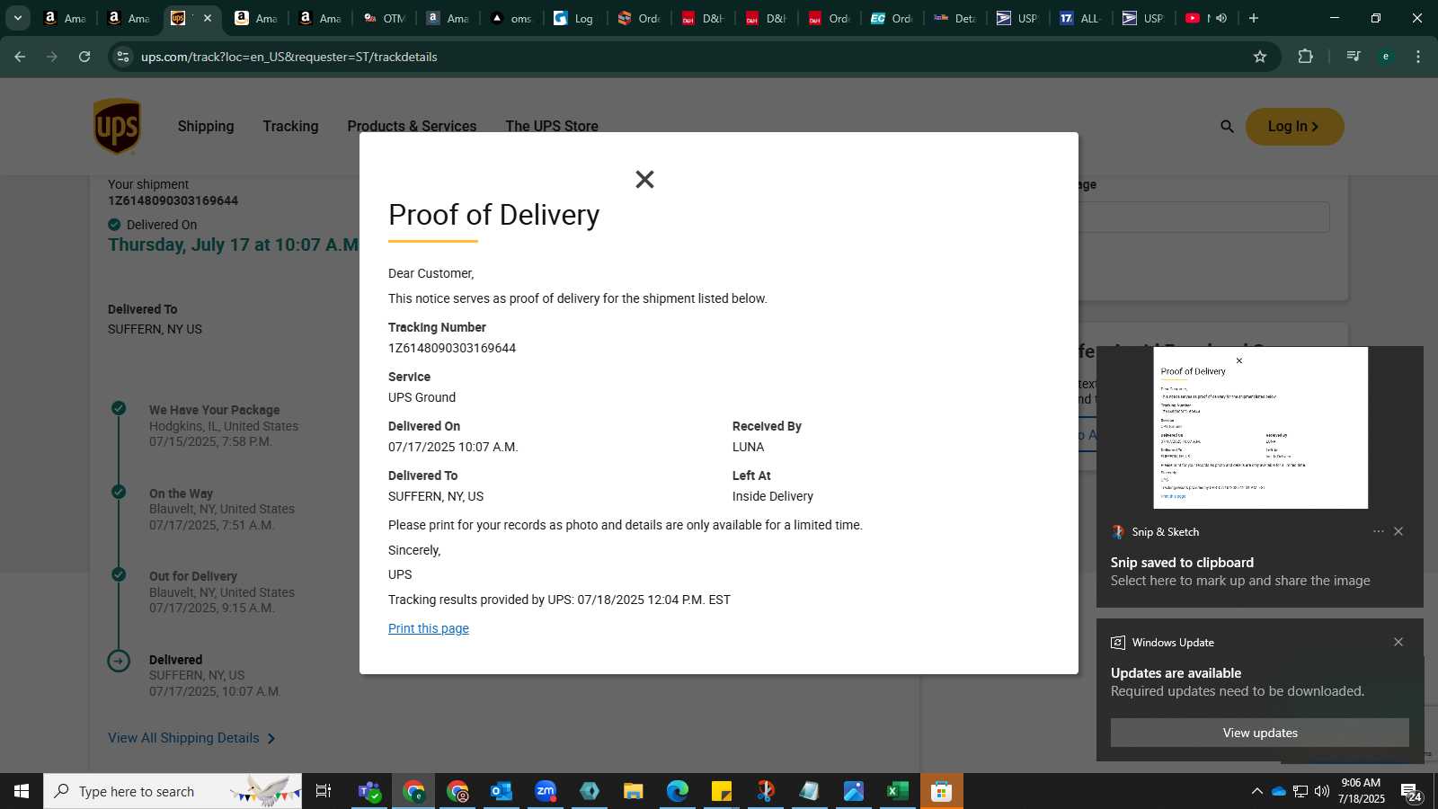Open the Tracking menu
Image resolution: width=1438 pixels, height=809 pixels.
click(x=290, y=127)
